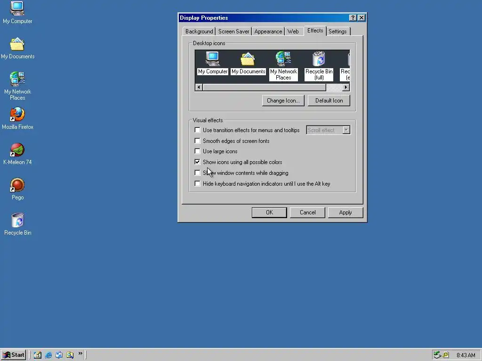Click the icon list horizontal scrollbar thumb
The width and height of the screenshot is (482, 361).
265,87
